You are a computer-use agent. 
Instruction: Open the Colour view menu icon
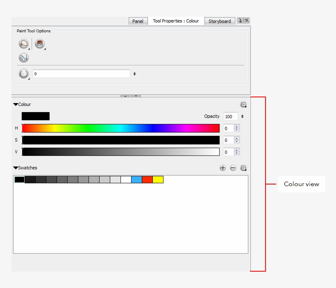(x=244, y=104)
